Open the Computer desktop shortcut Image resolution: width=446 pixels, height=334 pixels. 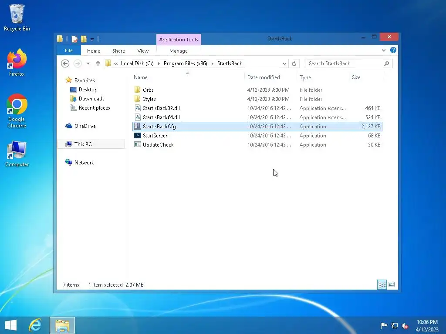[x=17, y=154]
